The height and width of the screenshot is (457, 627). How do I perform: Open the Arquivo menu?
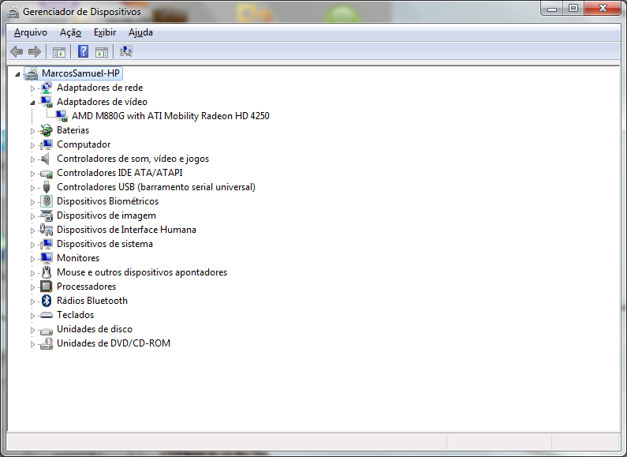coord(31,32)
